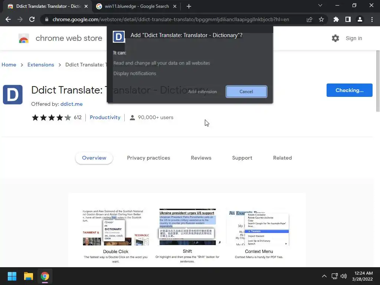Reload the current page
Image resolution: width=380 pixels, height=285 pixels.
pos(32,19)
